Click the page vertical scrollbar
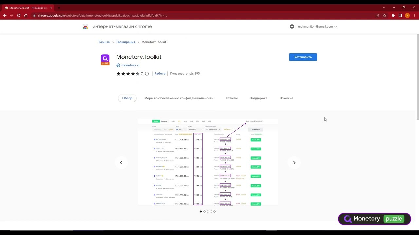Viewport: 419px width, 235px height. (417, 77)
